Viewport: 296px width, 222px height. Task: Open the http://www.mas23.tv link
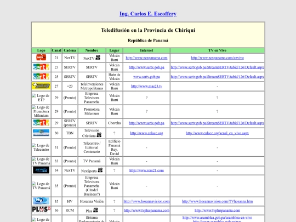click(x=146, y=86)
